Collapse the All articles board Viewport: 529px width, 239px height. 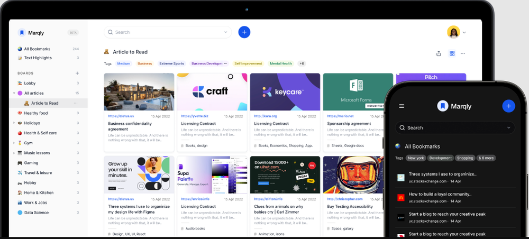click(x=14, y=94)
